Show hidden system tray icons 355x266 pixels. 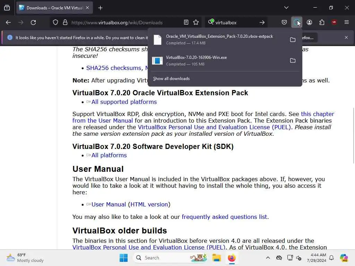pyautogui.click(x=268, y=258)
